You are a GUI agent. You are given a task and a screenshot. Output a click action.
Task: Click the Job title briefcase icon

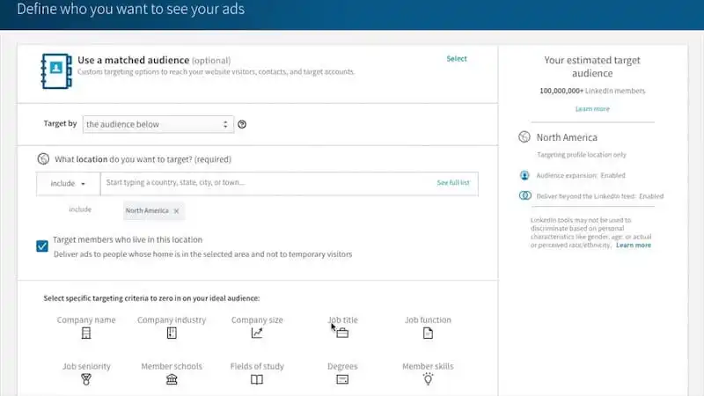point(342,334)
